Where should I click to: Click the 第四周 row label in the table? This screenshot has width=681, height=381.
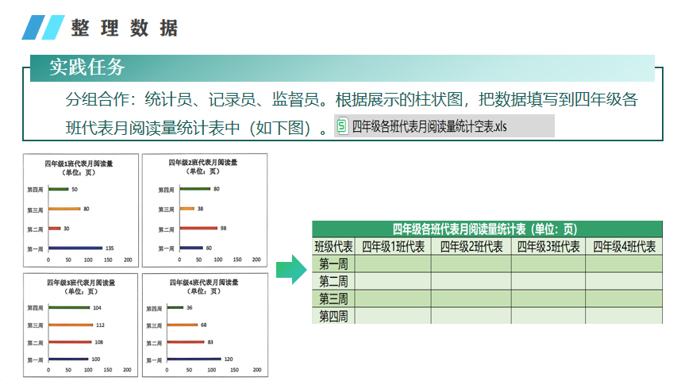[333, 316]
